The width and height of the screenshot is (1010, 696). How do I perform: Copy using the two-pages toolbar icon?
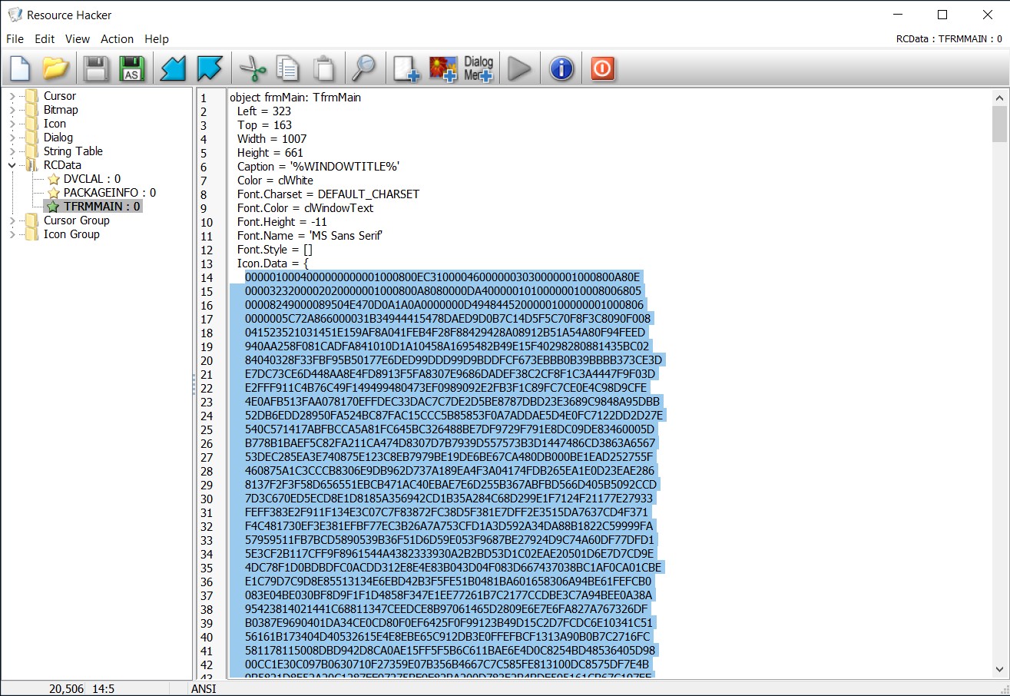click(288, 68)
